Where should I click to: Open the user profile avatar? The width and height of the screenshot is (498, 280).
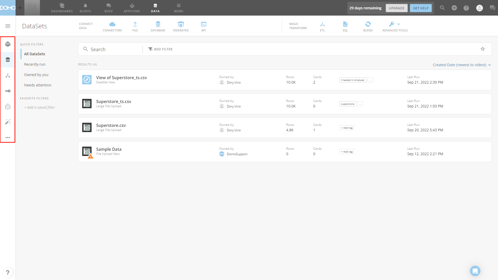[480, 8]
